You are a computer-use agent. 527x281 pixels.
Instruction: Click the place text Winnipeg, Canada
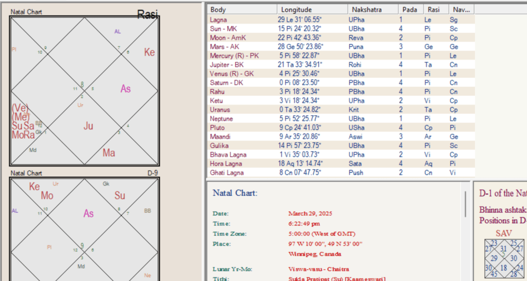(x=315, y=254)
